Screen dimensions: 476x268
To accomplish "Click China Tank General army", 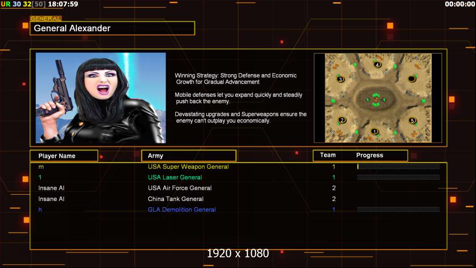I will point(176,199).
